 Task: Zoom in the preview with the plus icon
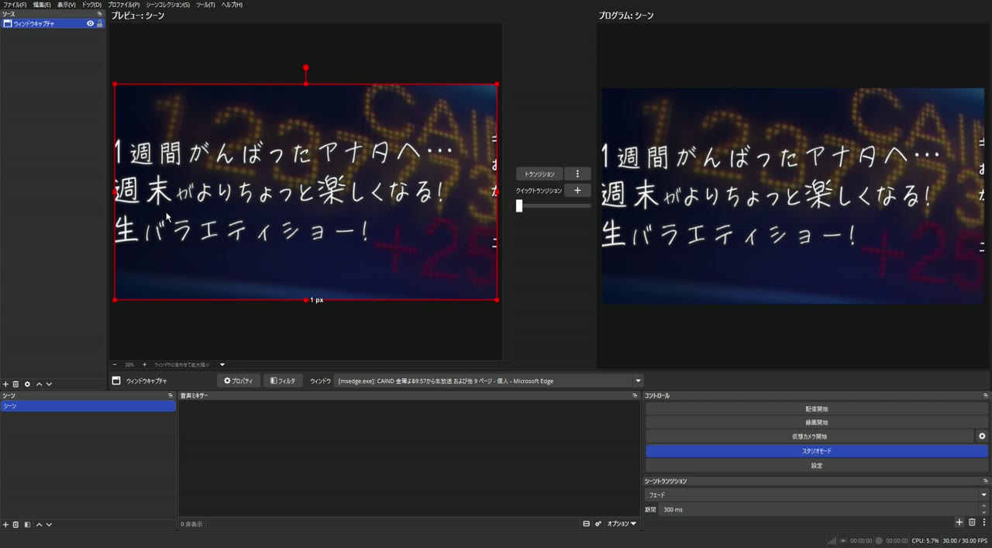[x=144, y=364]
